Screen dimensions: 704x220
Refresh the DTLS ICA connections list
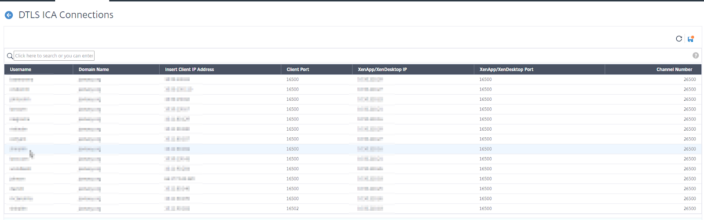[679, 39]
